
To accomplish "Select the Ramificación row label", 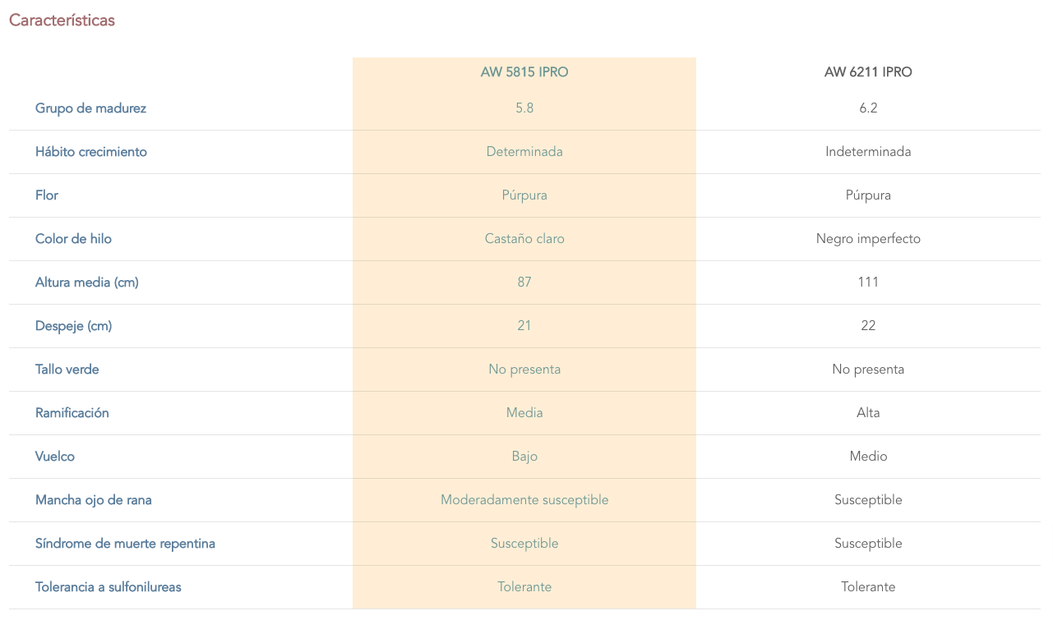I will pyautogui.click(x=72, y=413).
